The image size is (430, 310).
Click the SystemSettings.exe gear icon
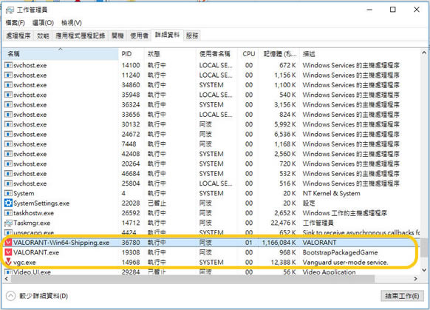coord(9,203)
